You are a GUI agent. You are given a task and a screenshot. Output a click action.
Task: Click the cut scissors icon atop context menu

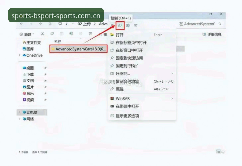coord(112,25)
